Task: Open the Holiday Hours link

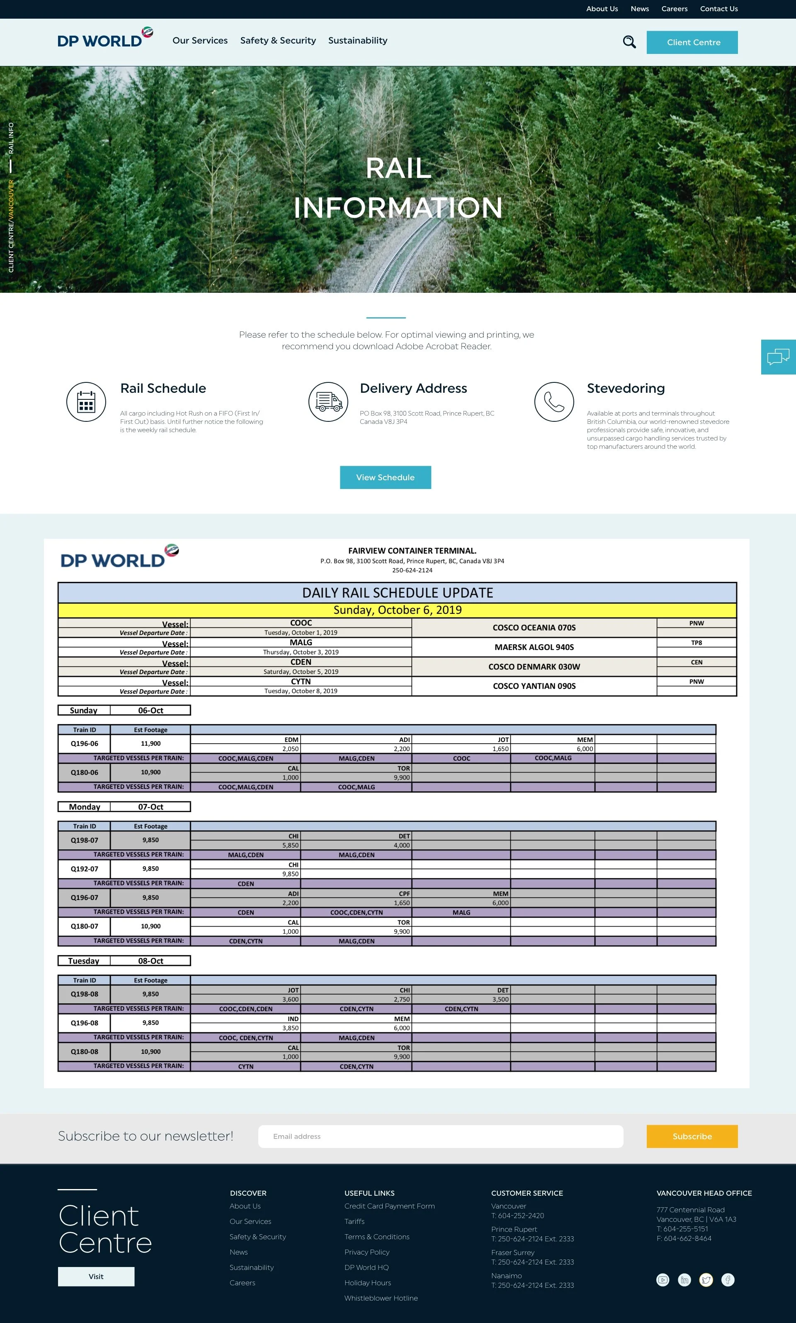Action: point(367,1283)
